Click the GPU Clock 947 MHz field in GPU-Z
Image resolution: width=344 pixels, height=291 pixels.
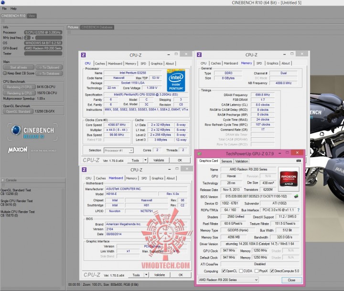coord(229,250)
